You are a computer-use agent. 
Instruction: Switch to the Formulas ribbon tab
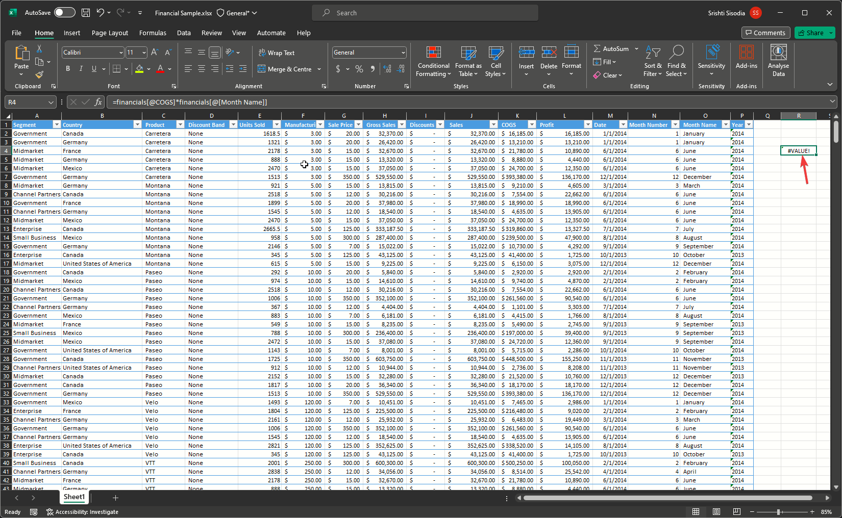[153, 33]
